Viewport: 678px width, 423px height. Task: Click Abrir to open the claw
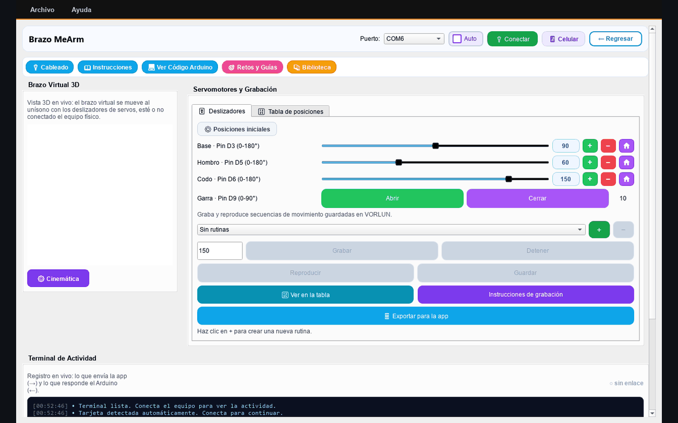click(x=392, y=198)
